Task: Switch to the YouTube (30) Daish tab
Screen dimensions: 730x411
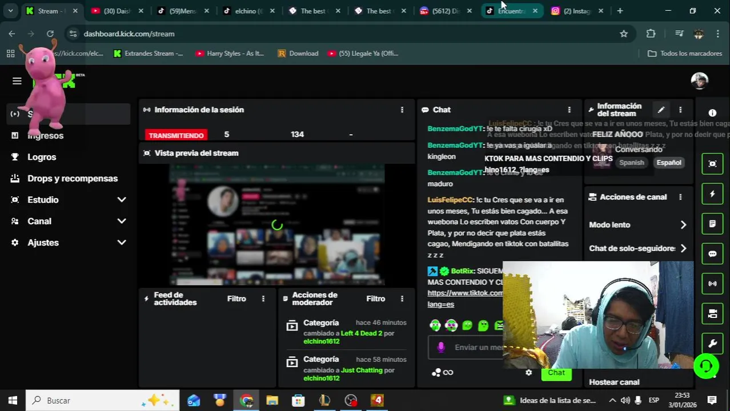Action: click(116, 11)
